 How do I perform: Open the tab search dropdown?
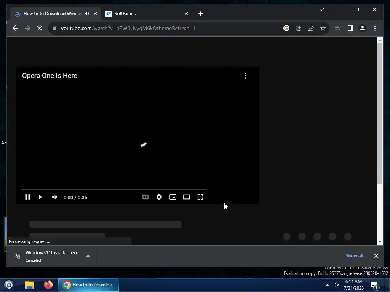click(x=321, y=10)
